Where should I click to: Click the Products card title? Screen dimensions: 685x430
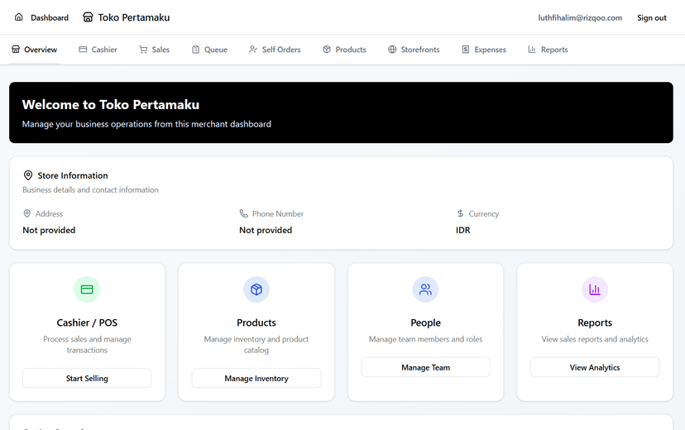coord(256,322)
